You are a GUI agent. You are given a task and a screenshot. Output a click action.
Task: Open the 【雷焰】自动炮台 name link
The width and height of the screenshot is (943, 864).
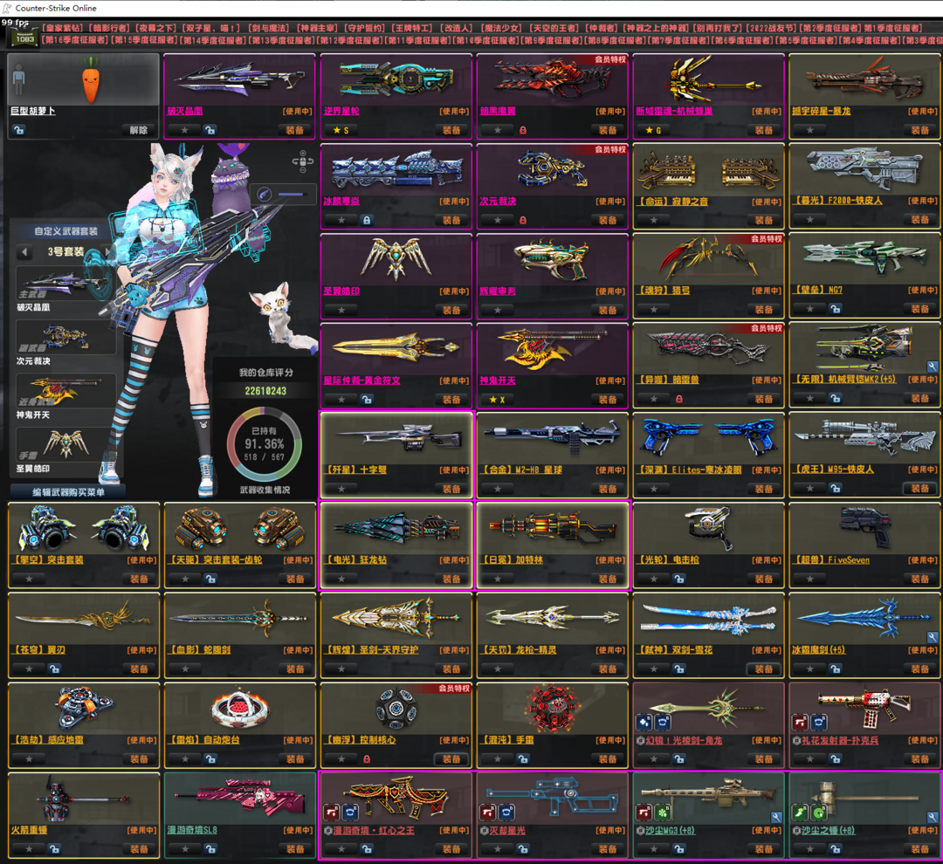(x=203, y=739)
